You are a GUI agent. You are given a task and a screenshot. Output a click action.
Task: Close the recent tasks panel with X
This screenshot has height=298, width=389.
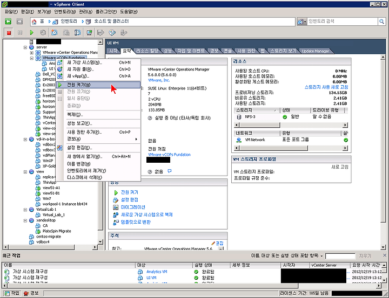[x=385, y=255]
